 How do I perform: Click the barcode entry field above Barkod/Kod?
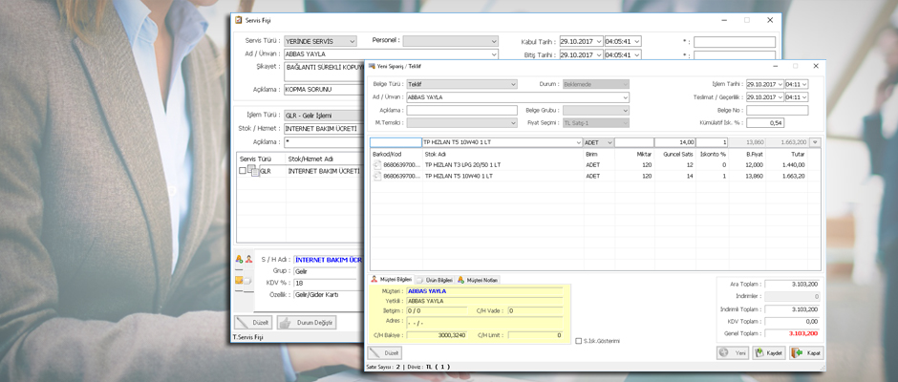point(396,142)
